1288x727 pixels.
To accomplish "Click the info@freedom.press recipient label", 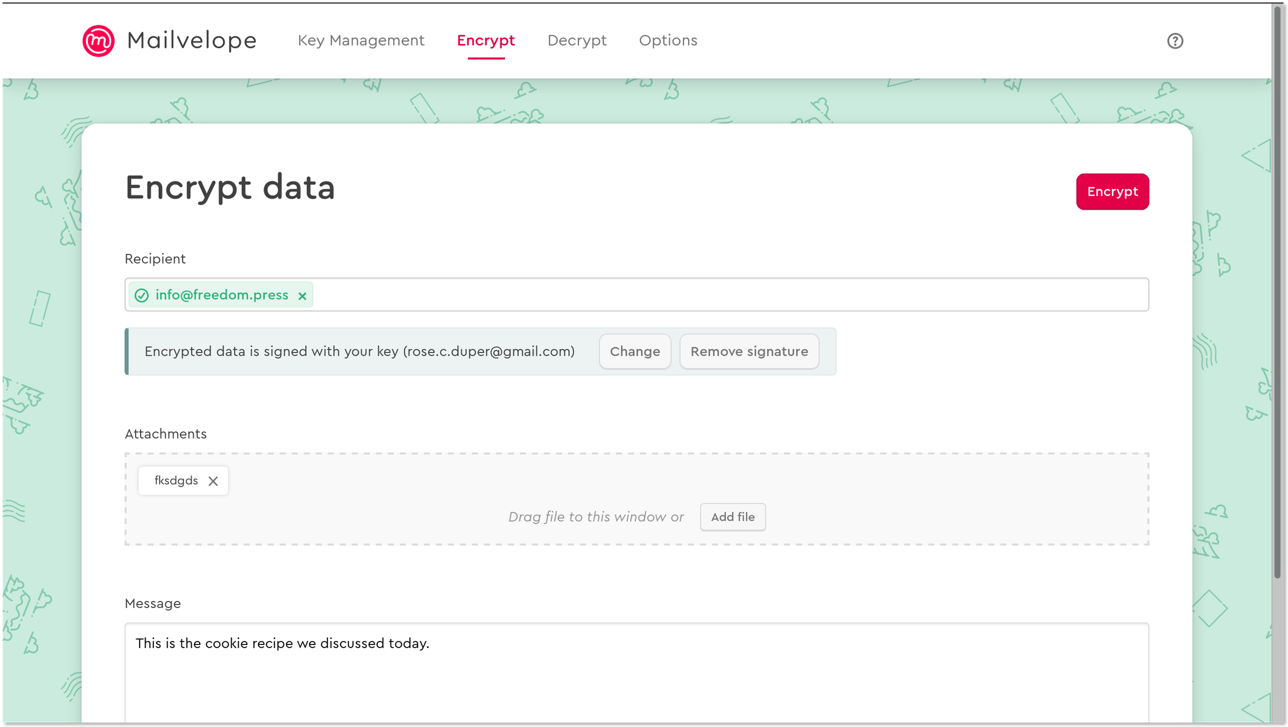I will pyautogui.click(x=222, y=295).
